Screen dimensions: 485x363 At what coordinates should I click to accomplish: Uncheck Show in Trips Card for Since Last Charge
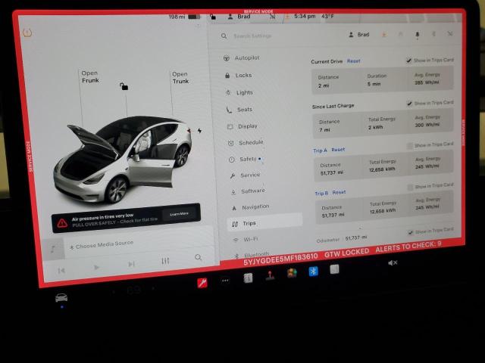(x=409, y=103)
